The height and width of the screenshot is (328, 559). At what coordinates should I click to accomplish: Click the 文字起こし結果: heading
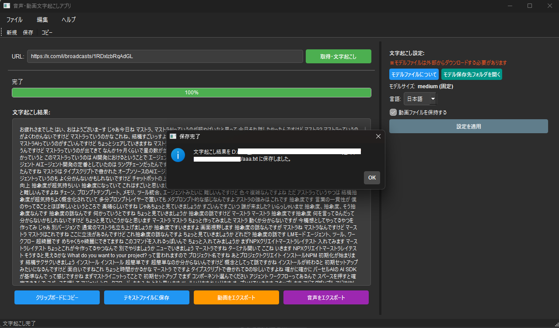point(31,112)
